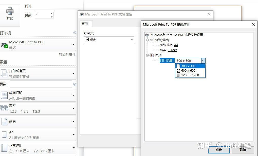
Task: Select the 1200 x 1200 print quality option
Action: point(190,75)
